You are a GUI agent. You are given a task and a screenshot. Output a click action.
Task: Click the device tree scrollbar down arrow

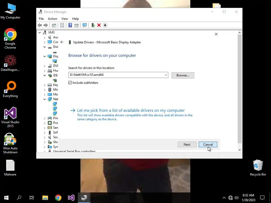point(240,150)
